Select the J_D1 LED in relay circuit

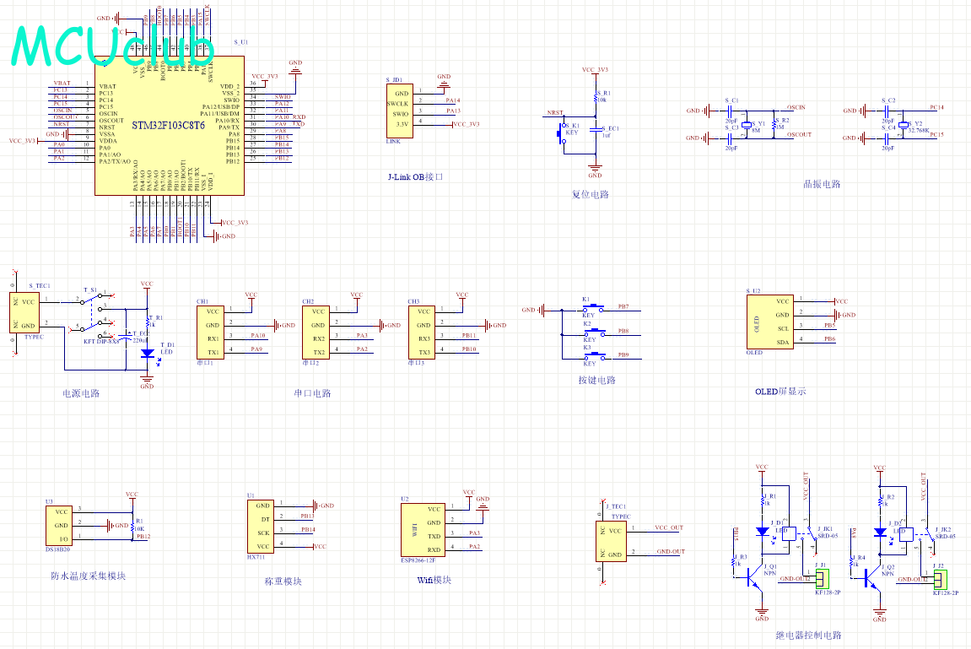[763, 532]
